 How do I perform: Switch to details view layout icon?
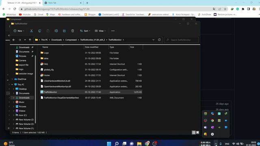(x=193, y=133)
